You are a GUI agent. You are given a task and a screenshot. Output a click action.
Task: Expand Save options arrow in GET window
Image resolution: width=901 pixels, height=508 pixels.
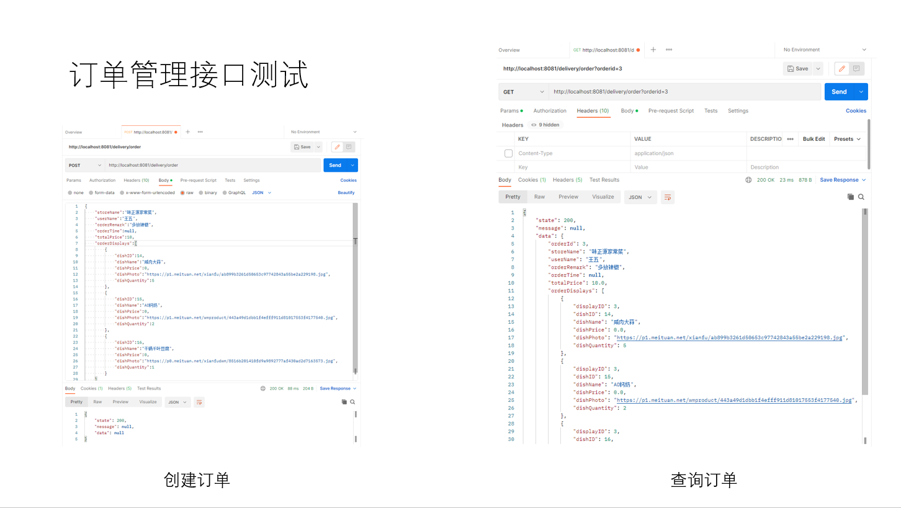tap(818, 68)
